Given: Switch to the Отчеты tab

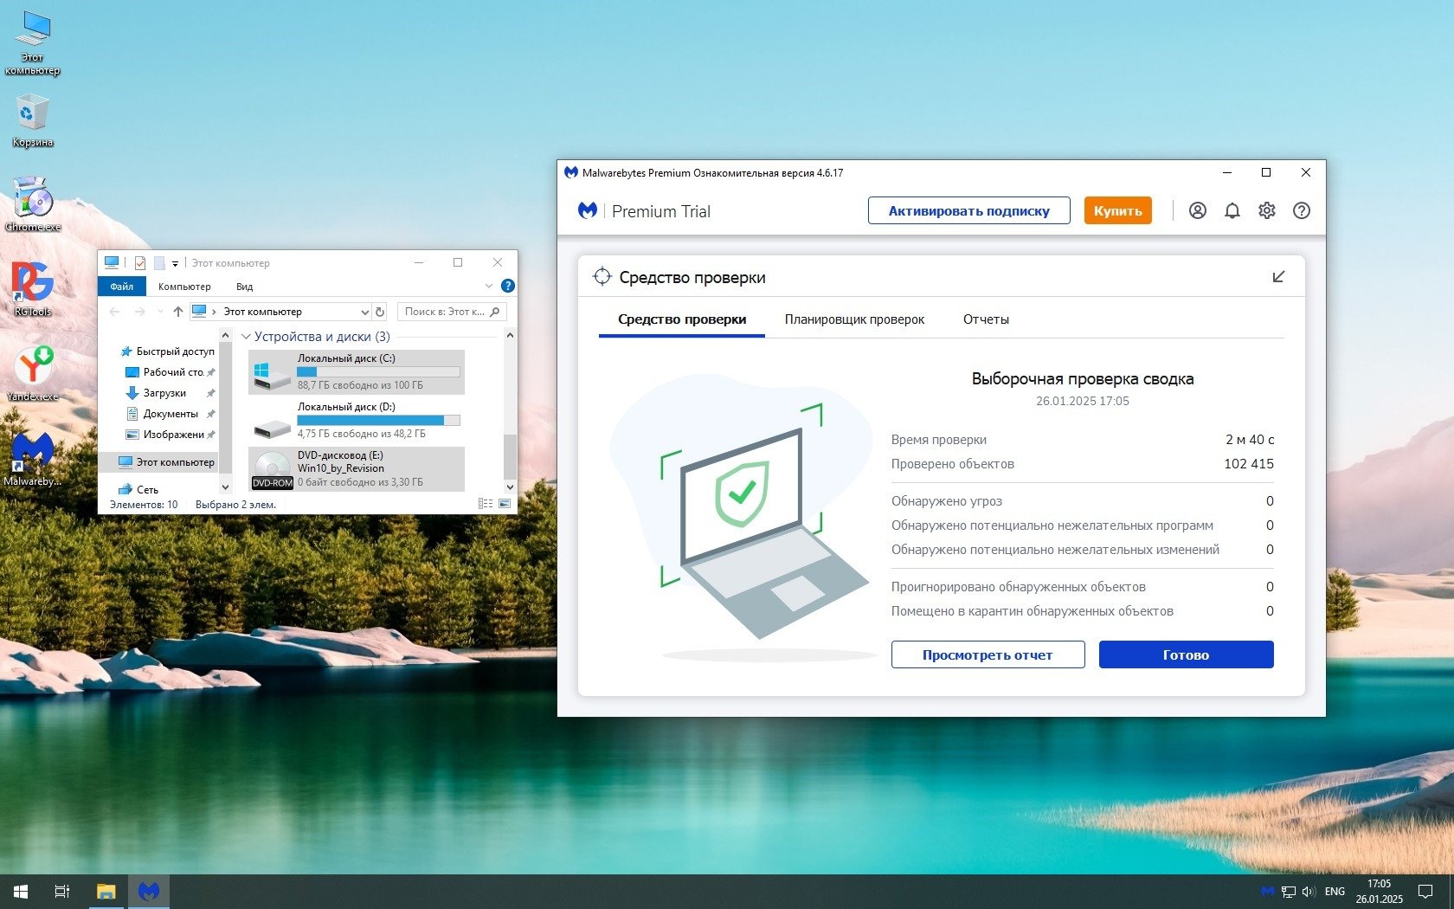Looking at the screenshot, I should pyautogui.click(x=986, y=319).
